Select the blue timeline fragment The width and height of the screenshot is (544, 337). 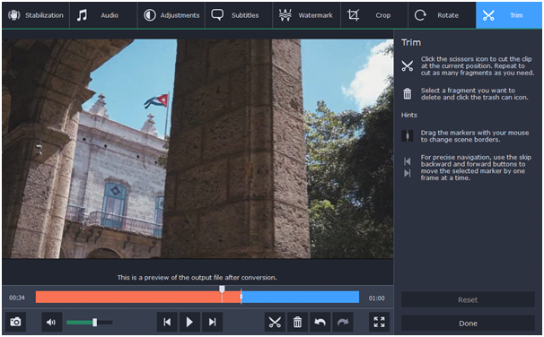tap(301, 298)
